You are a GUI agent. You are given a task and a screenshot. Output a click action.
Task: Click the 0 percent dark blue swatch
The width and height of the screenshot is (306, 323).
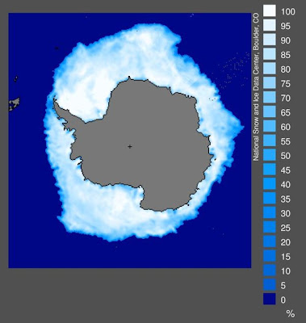click(x=270, y=299)
